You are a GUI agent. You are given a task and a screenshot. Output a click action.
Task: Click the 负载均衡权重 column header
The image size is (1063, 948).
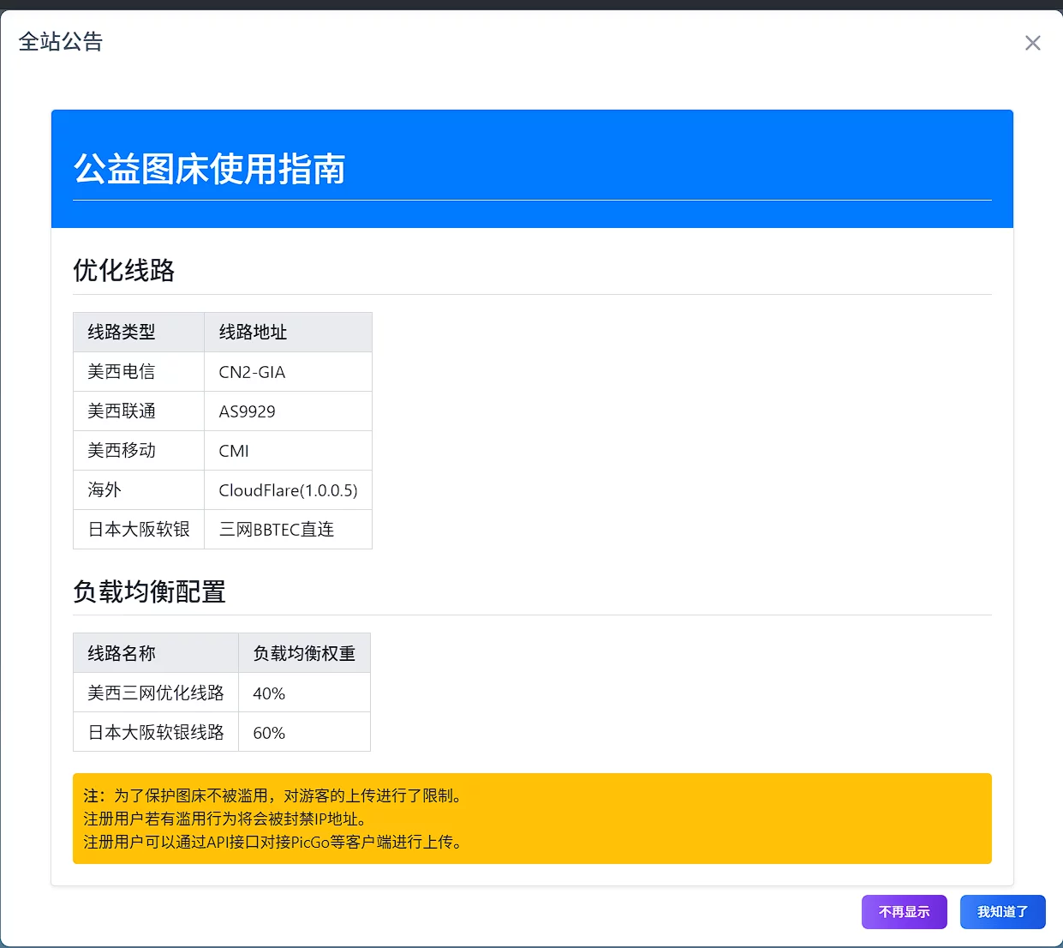[304, 653]
